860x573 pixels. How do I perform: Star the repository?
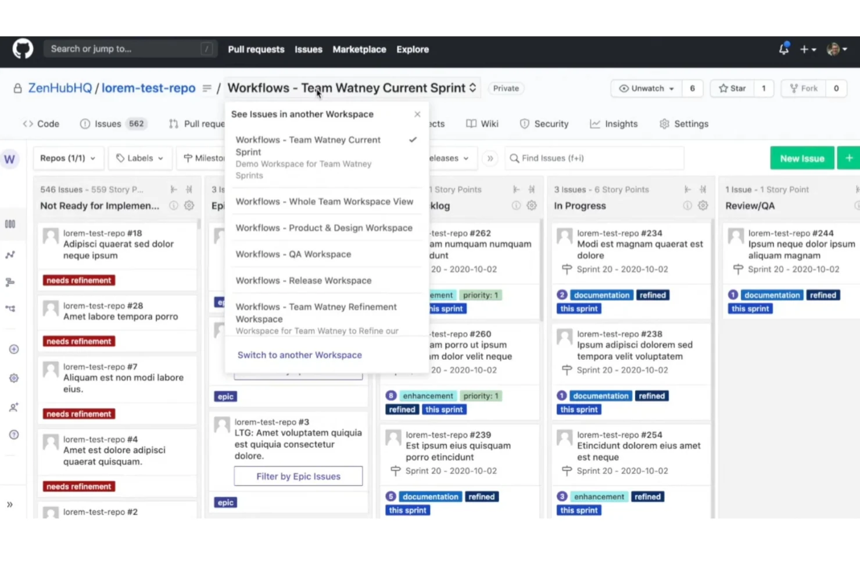[x=732, y=88]
